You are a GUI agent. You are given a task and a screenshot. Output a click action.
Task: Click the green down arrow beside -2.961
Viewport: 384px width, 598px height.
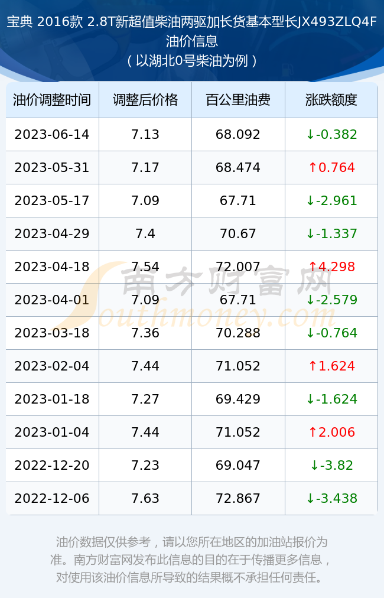click(x=310, y=200)
